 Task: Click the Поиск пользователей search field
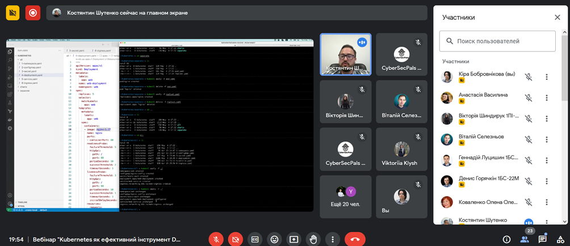(497, 41)
